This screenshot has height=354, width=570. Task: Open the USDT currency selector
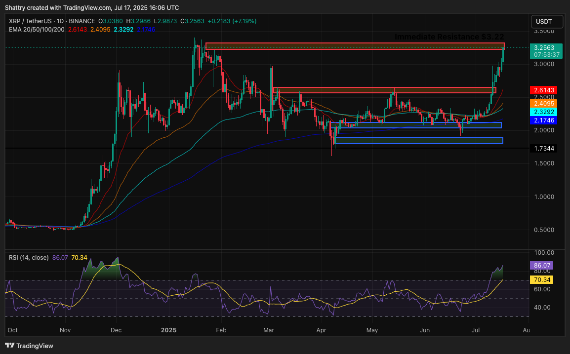pyautogui.click(x=548, y=22)
